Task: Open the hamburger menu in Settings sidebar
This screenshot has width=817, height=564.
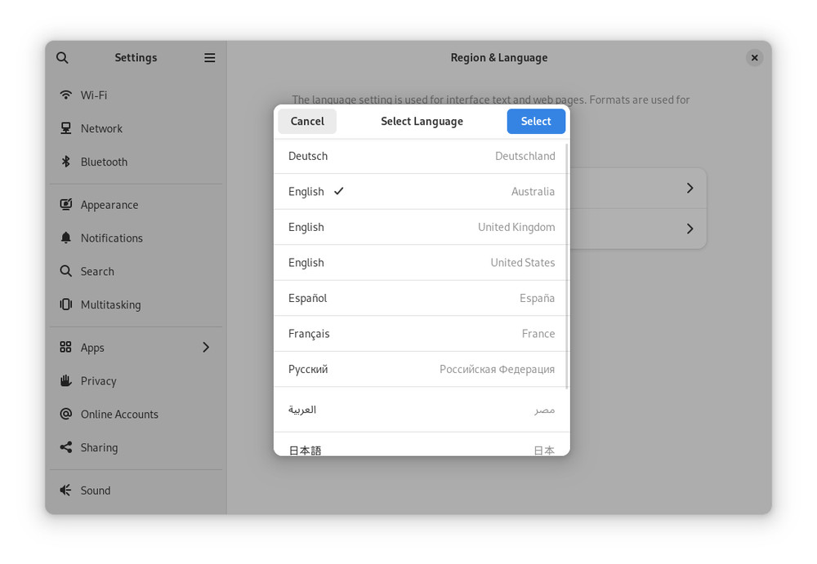Action: [x=210, y=58]
